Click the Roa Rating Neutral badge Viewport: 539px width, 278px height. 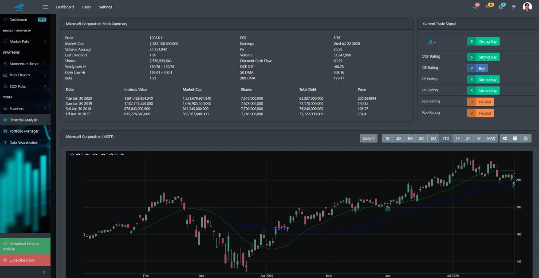coord(480,102)
